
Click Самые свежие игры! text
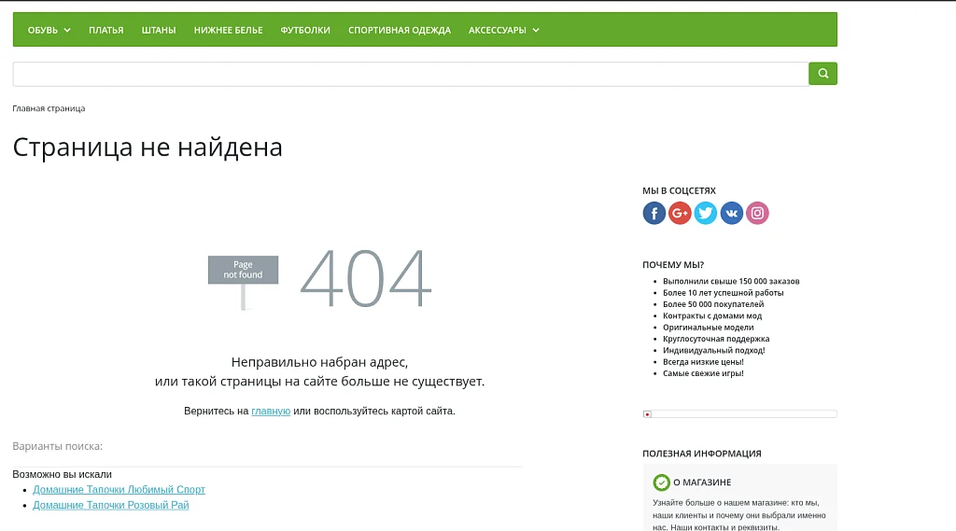704,373
